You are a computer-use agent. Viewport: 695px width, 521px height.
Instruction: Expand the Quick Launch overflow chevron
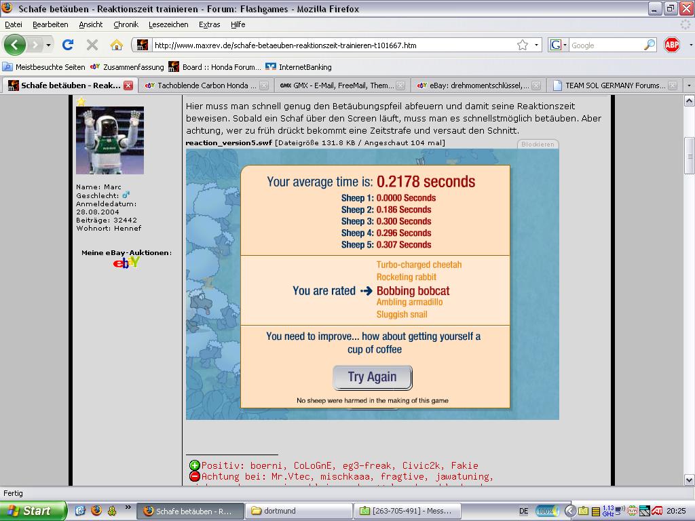[128, 507]
